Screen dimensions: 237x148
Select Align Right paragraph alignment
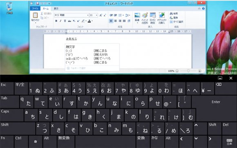click(x=120, y=21)
